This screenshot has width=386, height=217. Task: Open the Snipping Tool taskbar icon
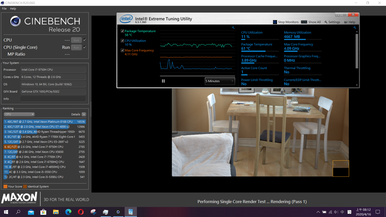pos(93,212)
